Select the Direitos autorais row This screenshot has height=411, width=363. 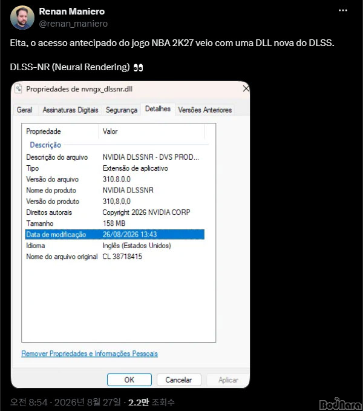115,212
